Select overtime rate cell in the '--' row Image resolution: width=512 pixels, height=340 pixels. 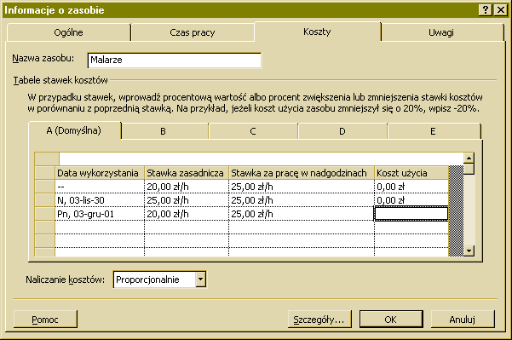[302, 187]
